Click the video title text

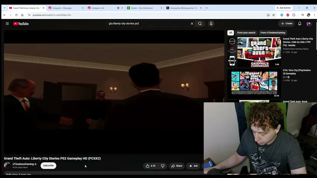tap(52, 158)
